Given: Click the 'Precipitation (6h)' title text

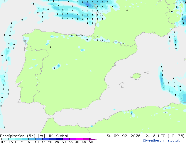Looking at the screenshot, I should (18, 136).
